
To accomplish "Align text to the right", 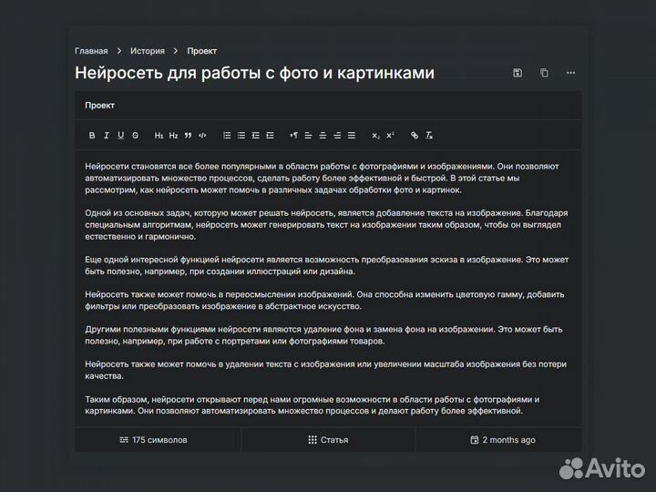I will [337, 135].
